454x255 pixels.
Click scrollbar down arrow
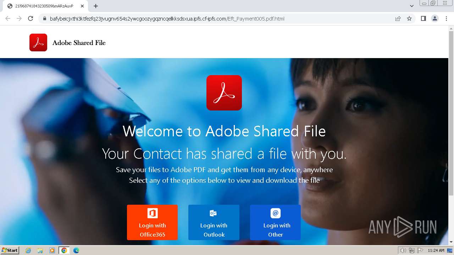point(451,242)
